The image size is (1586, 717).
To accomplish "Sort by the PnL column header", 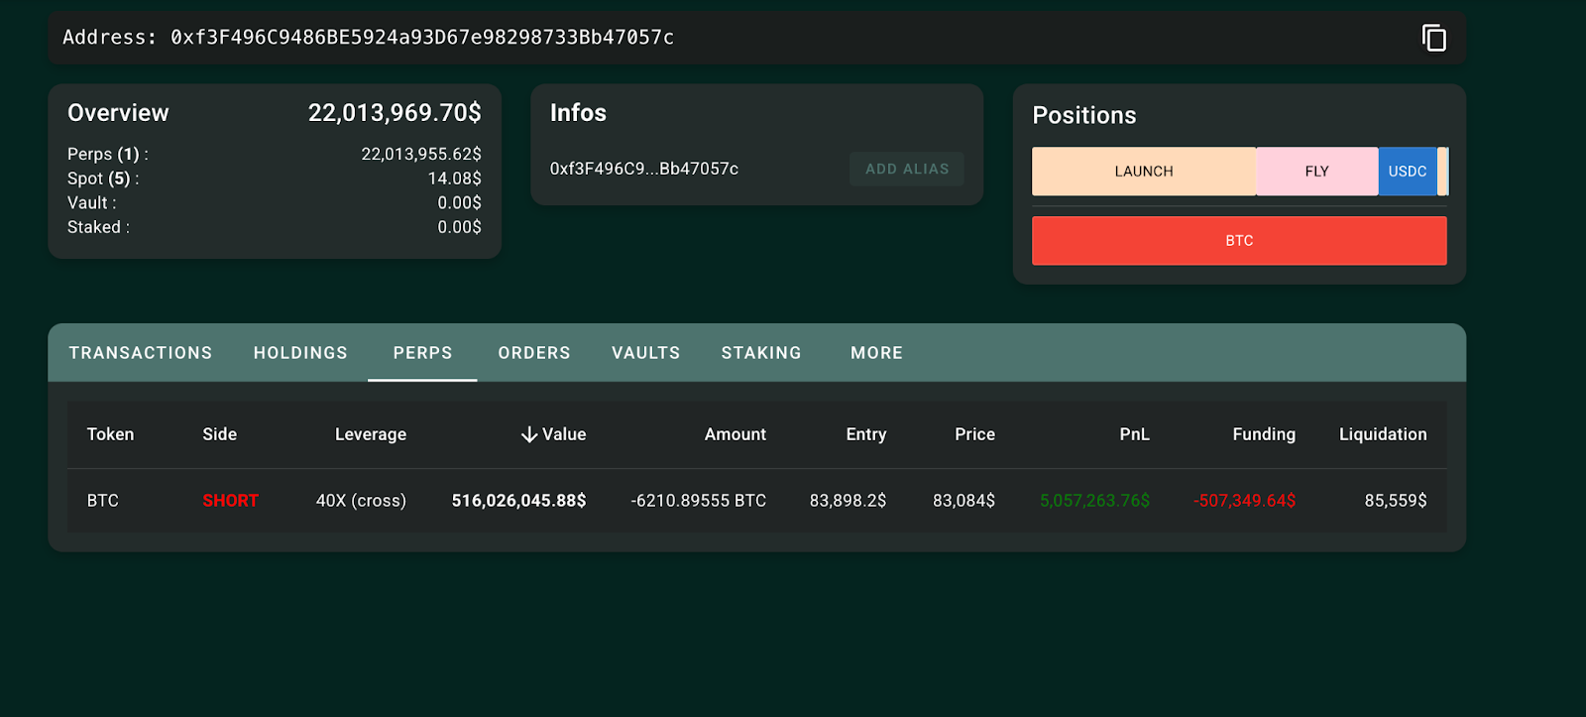I will coord(1134,434).
